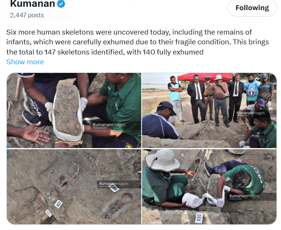Click the Kumananimages watermark on the officials photo
Image resolution: width=281 pixels, height=230 pixels.
(x=250, y=113)
